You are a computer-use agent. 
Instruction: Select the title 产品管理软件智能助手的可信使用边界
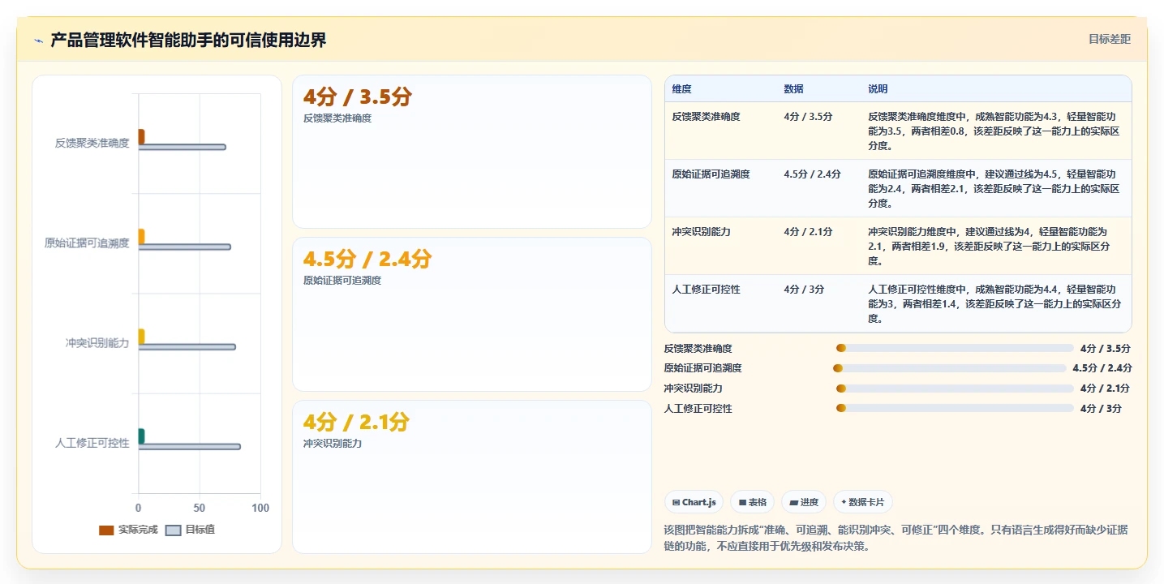188,40
